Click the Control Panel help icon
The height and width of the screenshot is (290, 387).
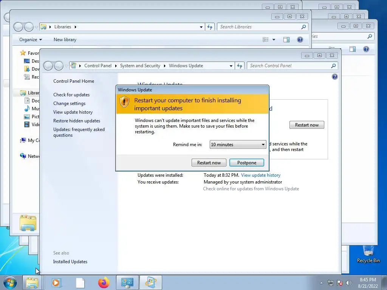[x=335, y=77]
